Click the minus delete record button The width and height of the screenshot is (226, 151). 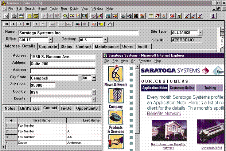[x=43, y=24]
